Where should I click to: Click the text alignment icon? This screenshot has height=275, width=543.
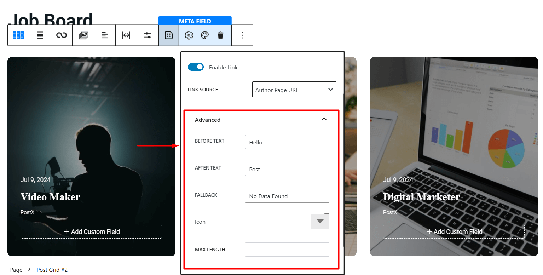104,35
